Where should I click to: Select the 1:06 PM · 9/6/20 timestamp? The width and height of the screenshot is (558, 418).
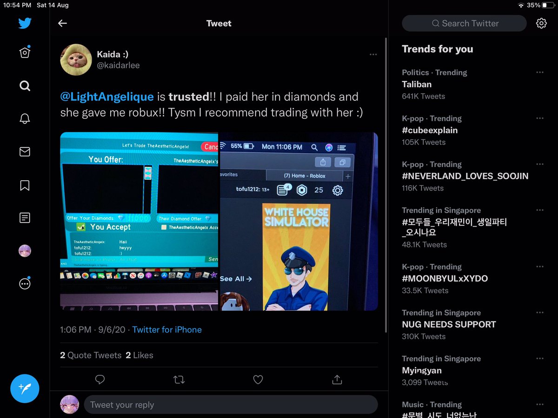click(92, 330)
